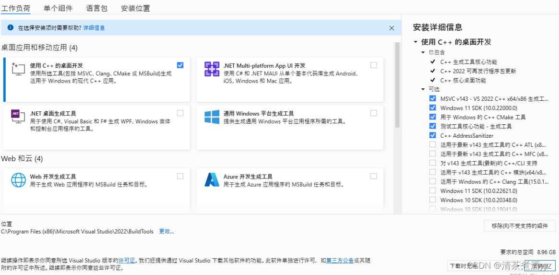The height and width of the screenshot is (275, 559).
Task: Check 适用于最新 v143 生成工具的 C++ ATL
Action: pyautogui.click(x=432, y=144)
